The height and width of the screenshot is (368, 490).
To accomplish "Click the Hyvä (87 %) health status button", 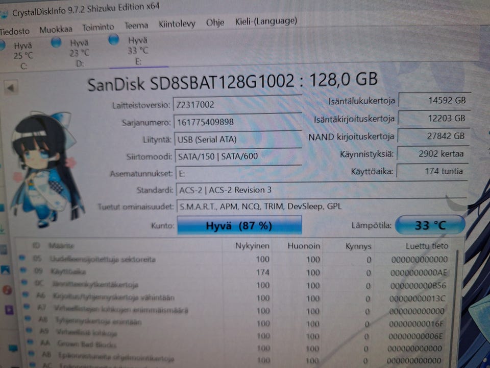I will [239, 225].
